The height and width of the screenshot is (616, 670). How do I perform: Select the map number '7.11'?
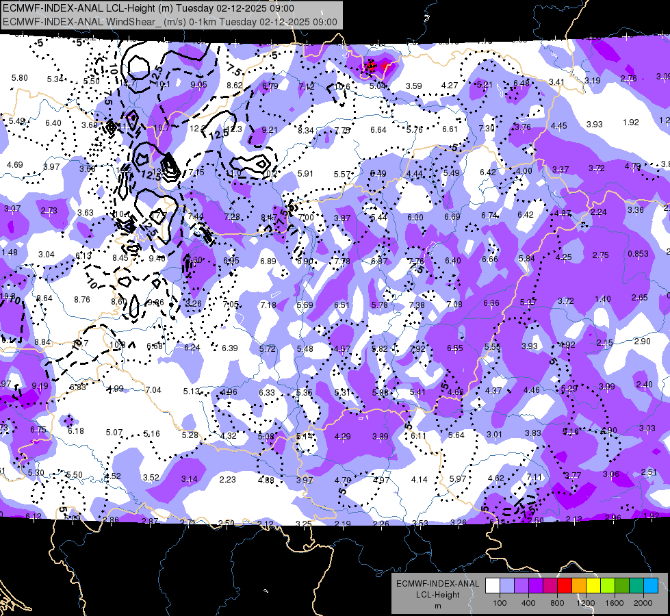[534, 476]
